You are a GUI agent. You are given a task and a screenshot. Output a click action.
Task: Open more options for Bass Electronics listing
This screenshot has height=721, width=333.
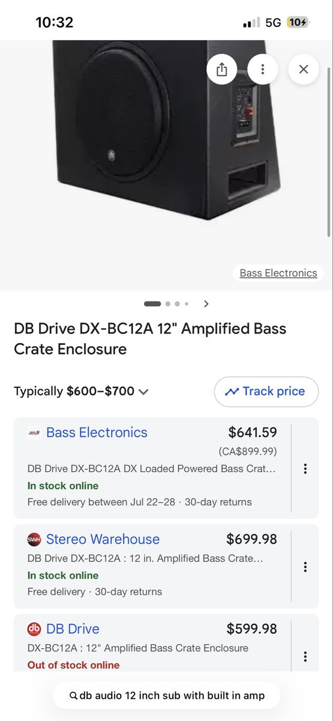pos(305,469)
